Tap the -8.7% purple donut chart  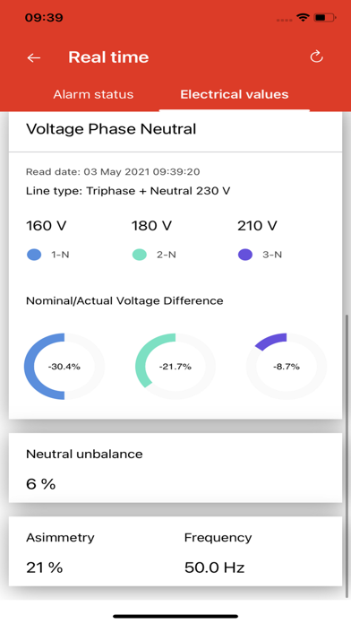(x=287, y=367)
